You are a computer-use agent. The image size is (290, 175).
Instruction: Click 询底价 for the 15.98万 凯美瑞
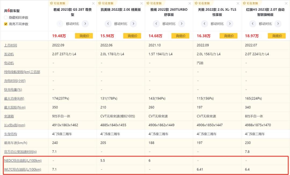[x=132, y=36]
